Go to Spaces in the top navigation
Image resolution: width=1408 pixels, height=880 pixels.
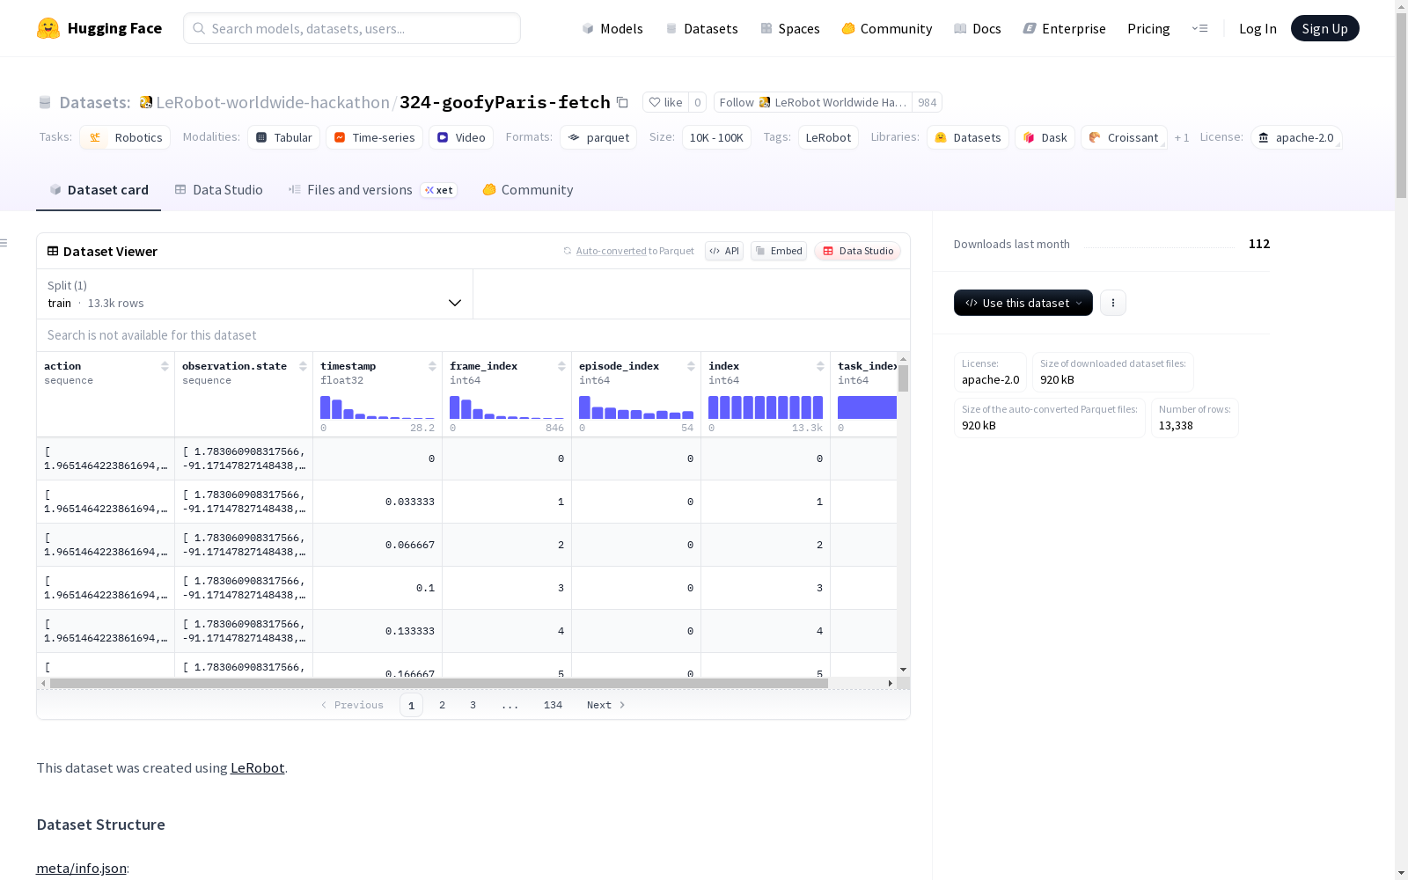[790, 28]
